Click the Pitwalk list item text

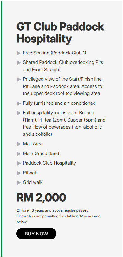[30, 173]
